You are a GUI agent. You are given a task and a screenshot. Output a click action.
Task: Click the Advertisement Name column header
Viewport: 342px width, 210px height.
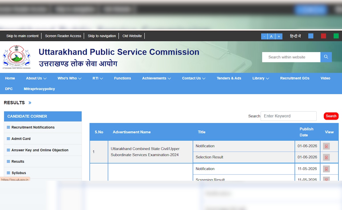(x=132, y=132)
